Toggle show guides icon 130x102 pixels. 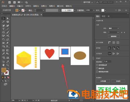click(x=109, y=48)
